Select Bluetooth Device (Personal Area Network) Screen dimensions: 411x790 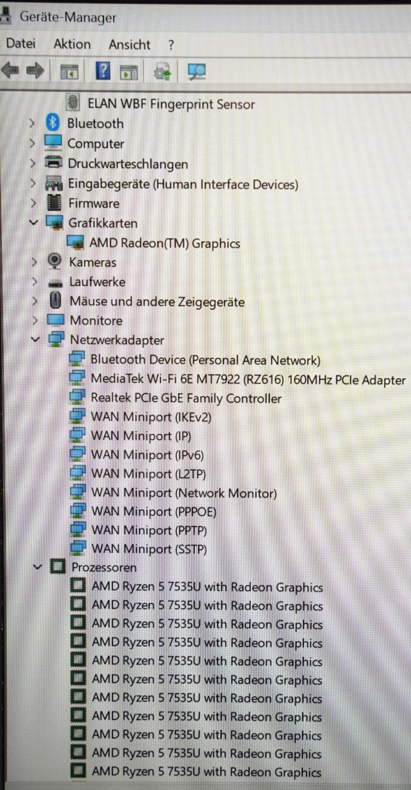(x=205, y=360)
